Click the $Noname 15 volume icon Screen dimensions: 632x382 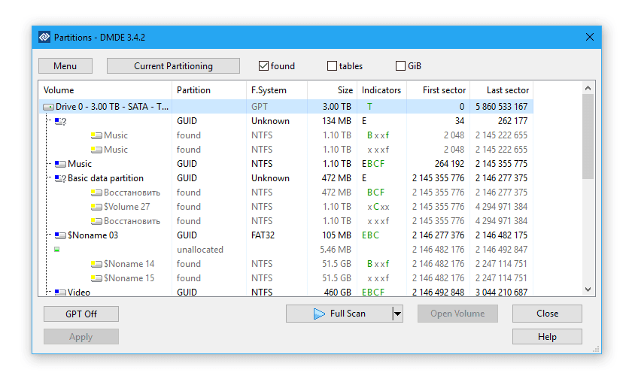click(96, 278)
